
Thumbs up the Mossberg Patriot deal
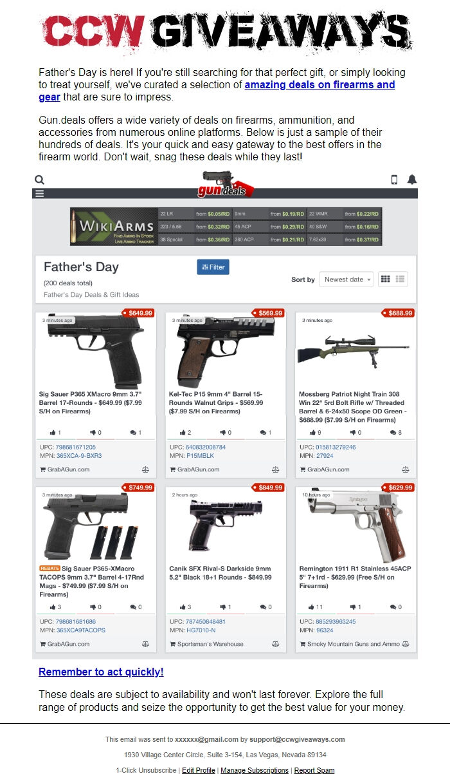click(x=315, y=433)
